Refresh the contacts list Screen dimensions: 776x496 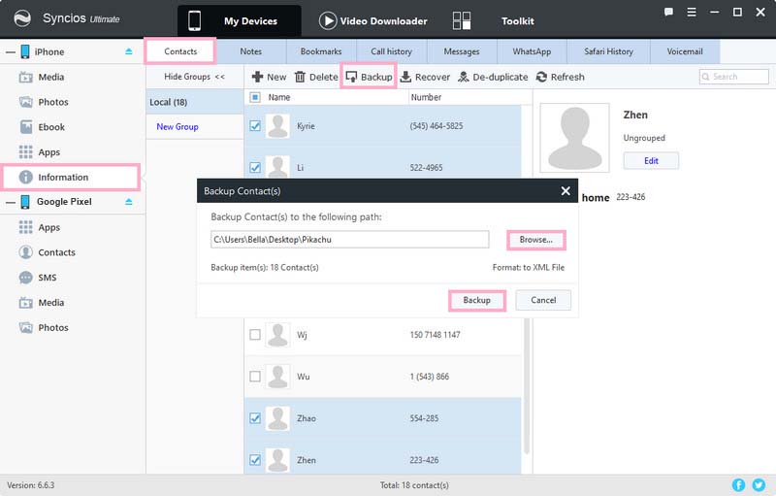tap(561, 77)
